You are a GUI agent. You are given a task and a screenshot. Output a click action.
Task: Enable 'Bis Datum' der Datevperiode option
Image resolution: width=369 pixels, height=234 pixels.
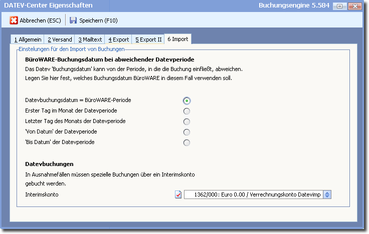pyautogui.click(x=187, y=143)
